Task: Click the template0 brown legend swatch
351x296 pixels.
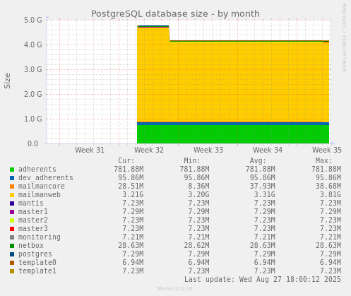Action: 12,263
